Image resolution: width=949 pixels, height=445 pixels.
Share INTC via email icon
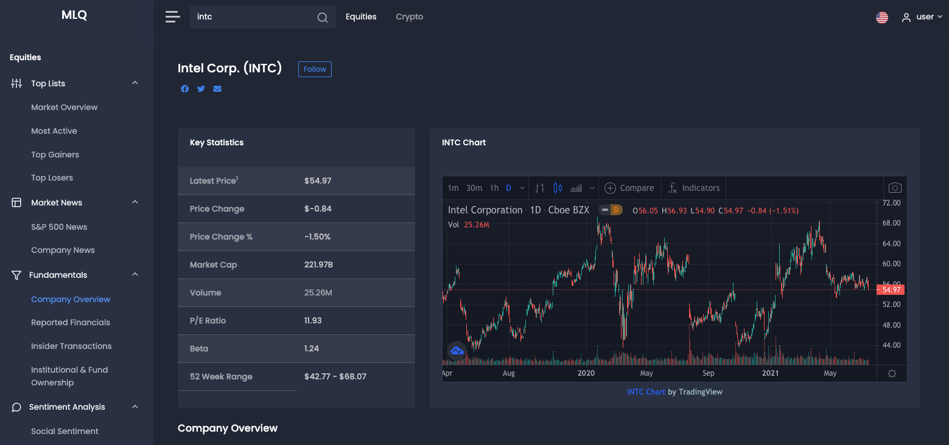tap(217, 89)
